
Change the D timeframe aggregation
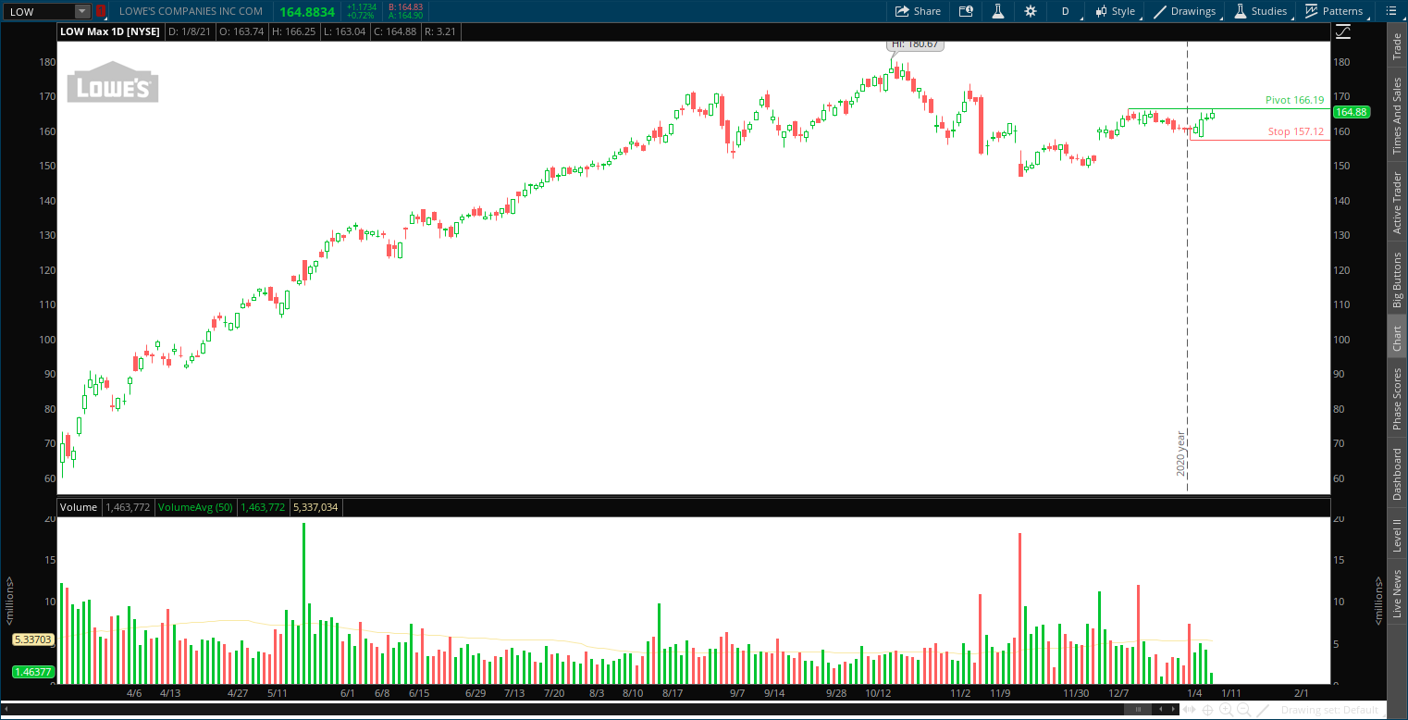(x=1065, y=11)
